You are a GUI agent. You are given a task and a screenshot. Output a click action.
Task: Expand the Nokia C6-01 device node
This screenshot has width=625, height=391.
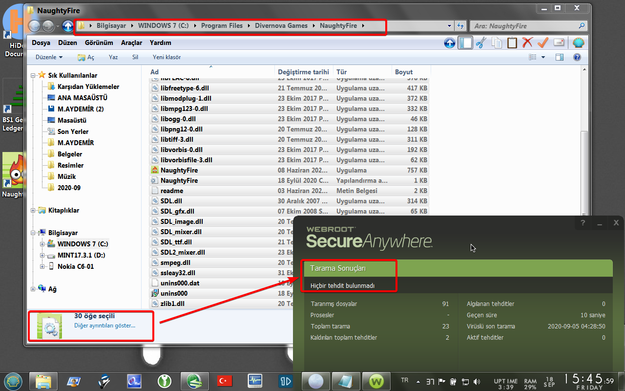(42, 266)
